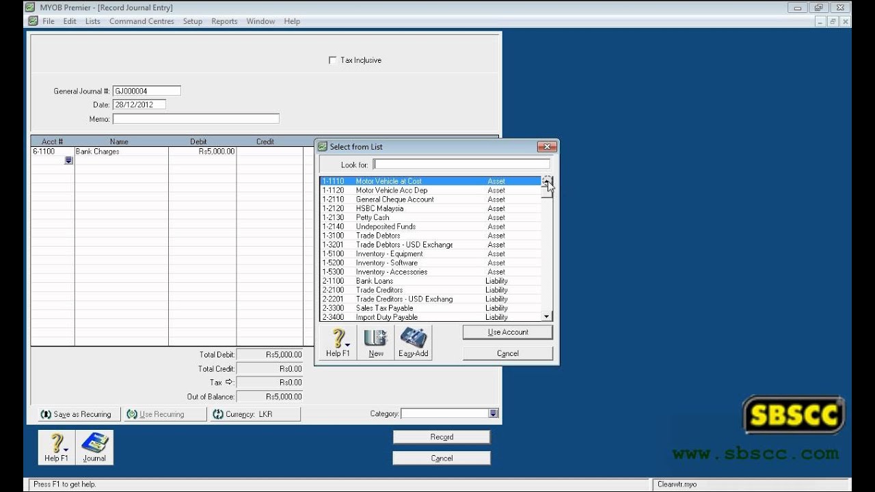Click the account list selector icon under 6-1100
The width and height of the screenshot is (875, 492).
pyautogui.click(x=68, y=161)
